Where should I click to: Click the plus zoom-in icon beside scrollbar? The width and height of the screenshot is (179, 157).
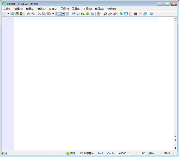point(175,140)
